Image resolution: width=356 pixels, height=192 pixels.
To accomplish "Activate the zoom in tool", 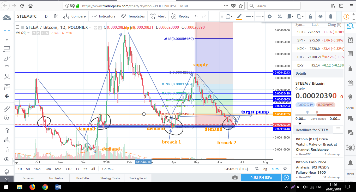I will [x=7, y=118].
